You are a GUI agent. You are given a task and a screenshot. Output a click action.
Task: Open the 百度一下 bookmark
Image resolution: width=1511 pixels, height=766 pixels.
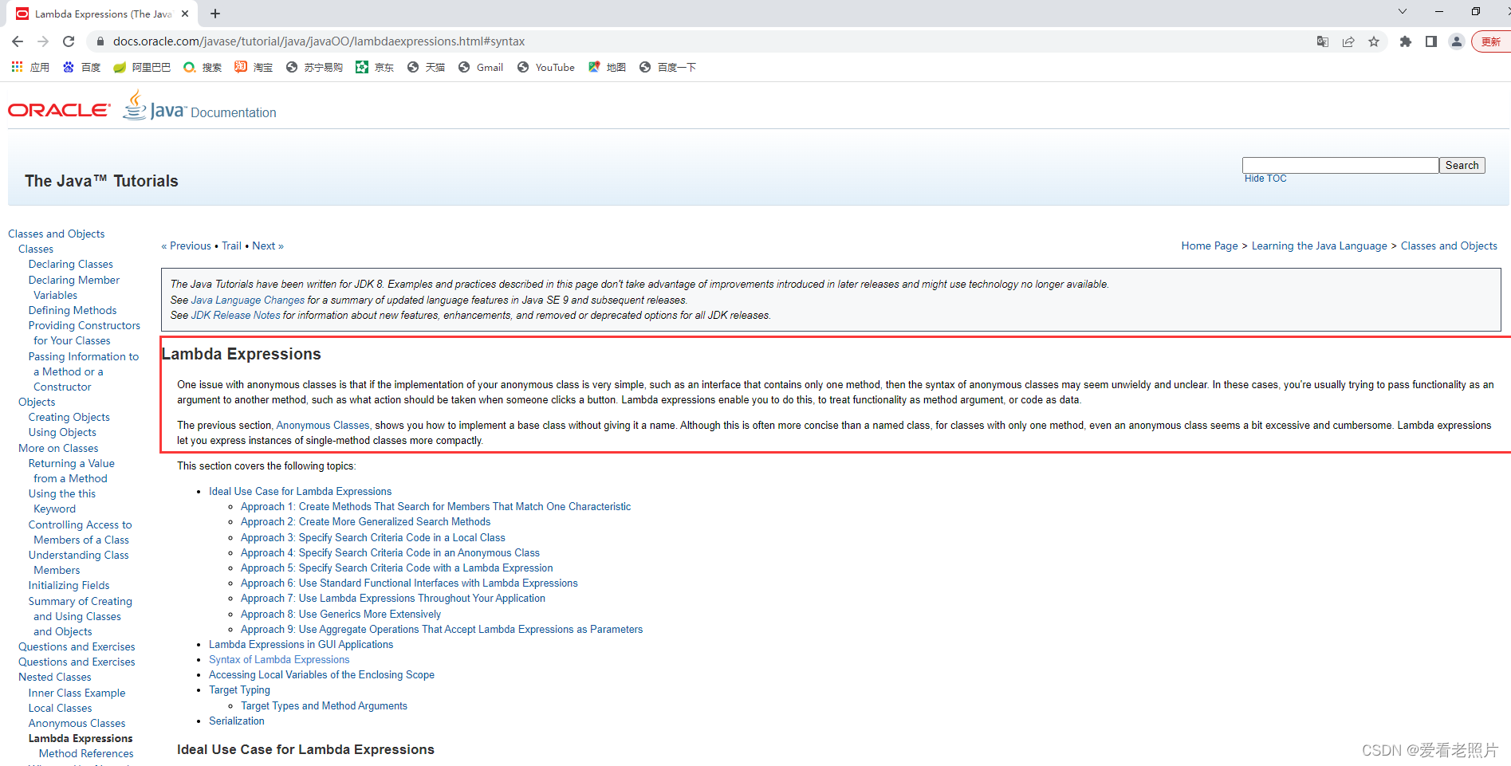tap(667, 68)
